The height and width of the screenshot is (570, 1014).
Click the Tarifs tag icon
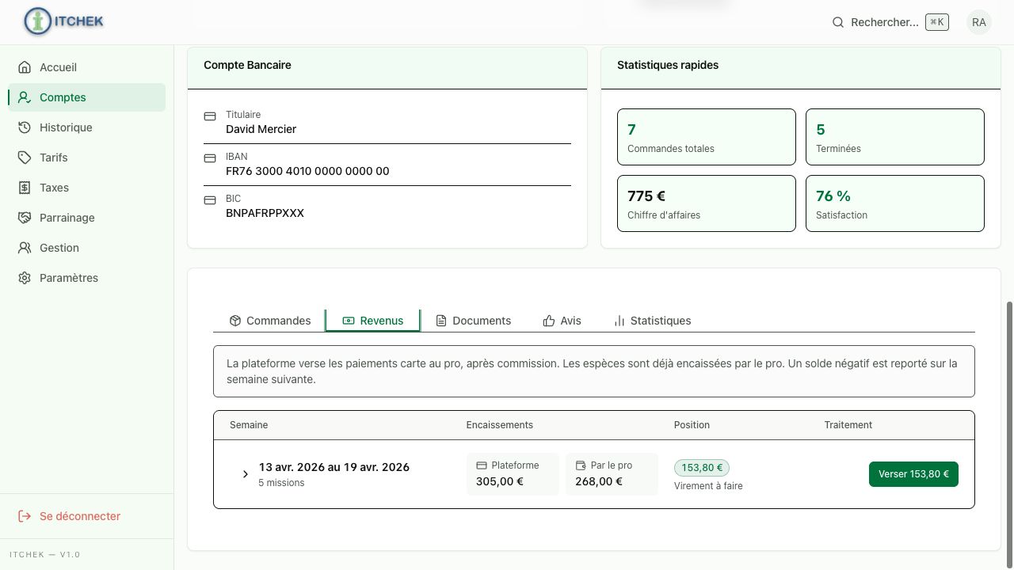[x=25, y=158]
